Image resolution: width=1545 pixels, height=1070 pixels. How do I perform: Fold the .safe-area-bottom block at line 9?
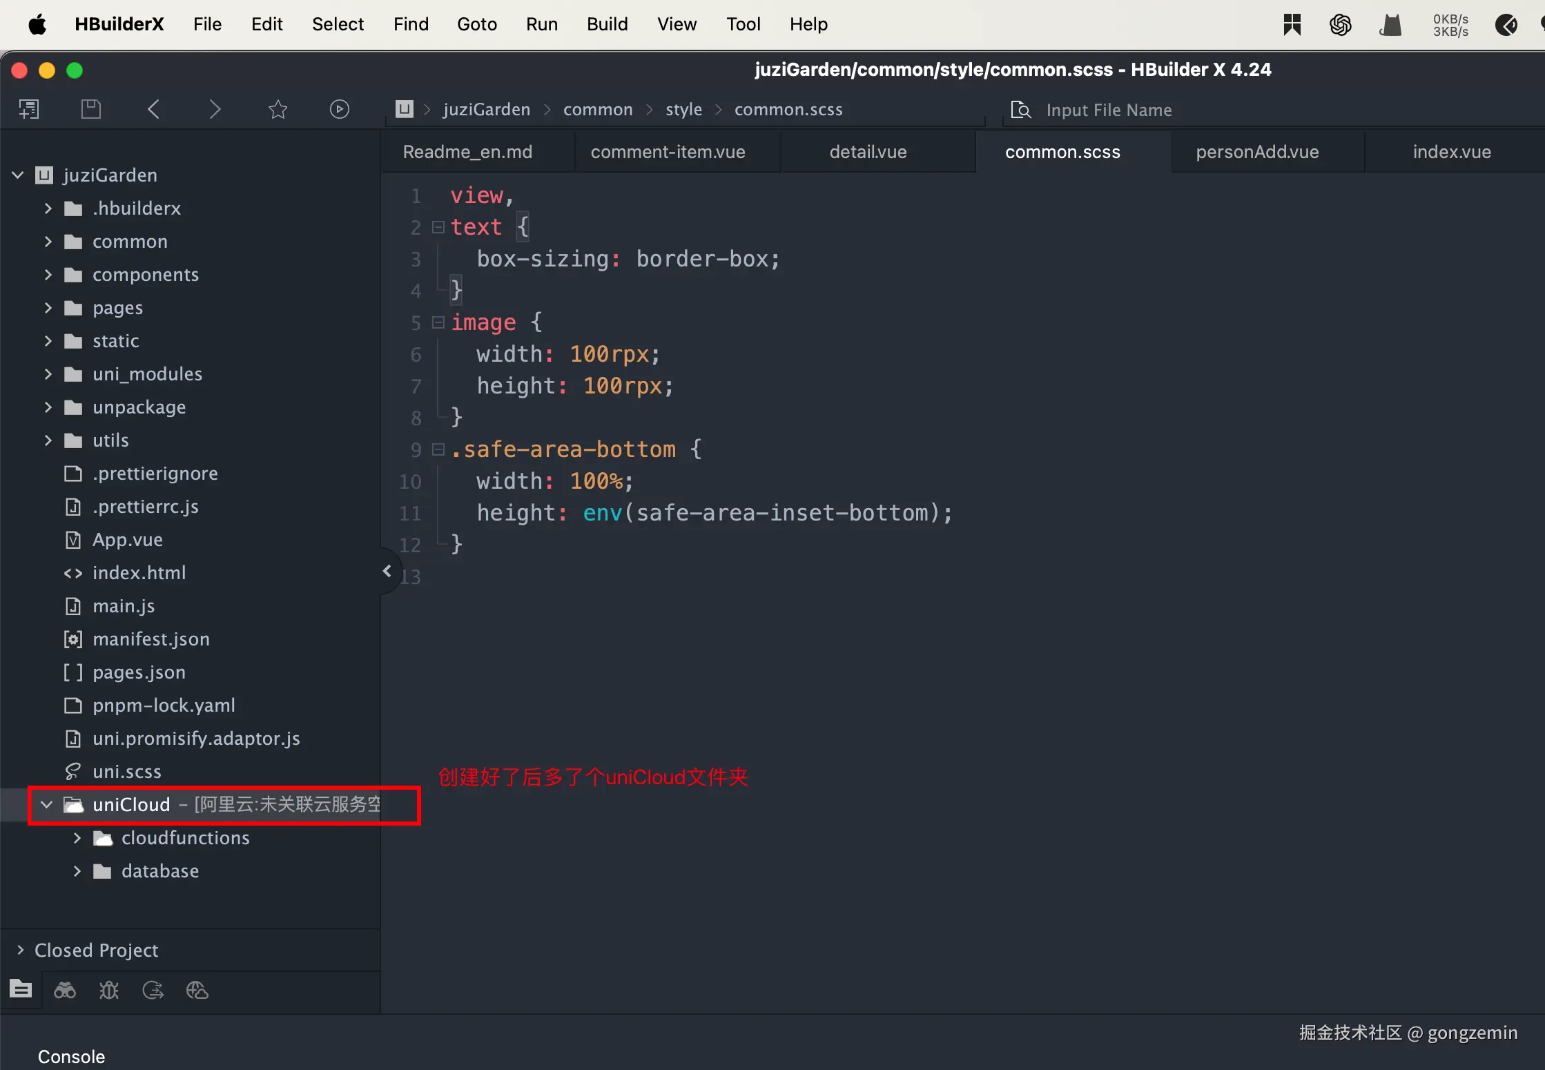coord(438,449)
